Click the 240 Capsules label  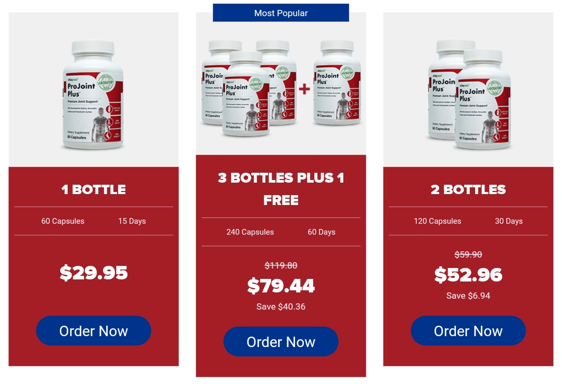click(x=250, y=232)
